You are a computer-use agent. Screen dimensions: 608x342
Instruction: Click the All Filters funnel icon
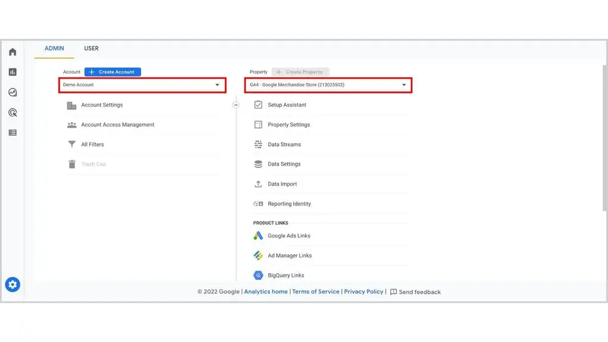(72, 144)
